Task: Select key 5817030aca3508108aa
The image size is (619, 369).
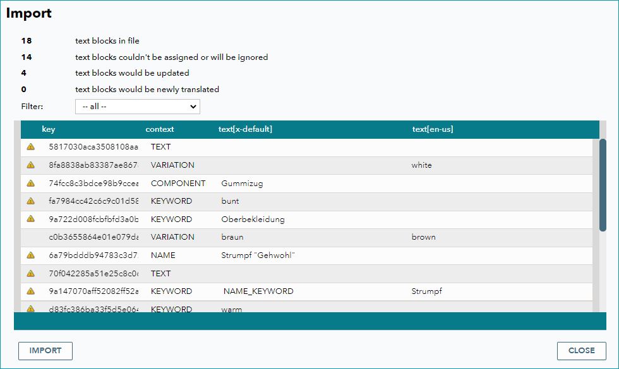Action: (93, 147)
